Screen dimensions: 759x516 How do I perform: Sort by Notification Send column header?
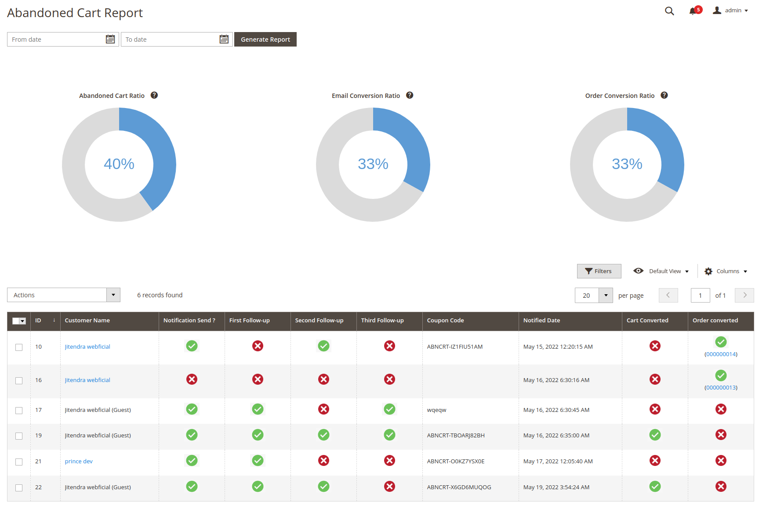point(192,321)
